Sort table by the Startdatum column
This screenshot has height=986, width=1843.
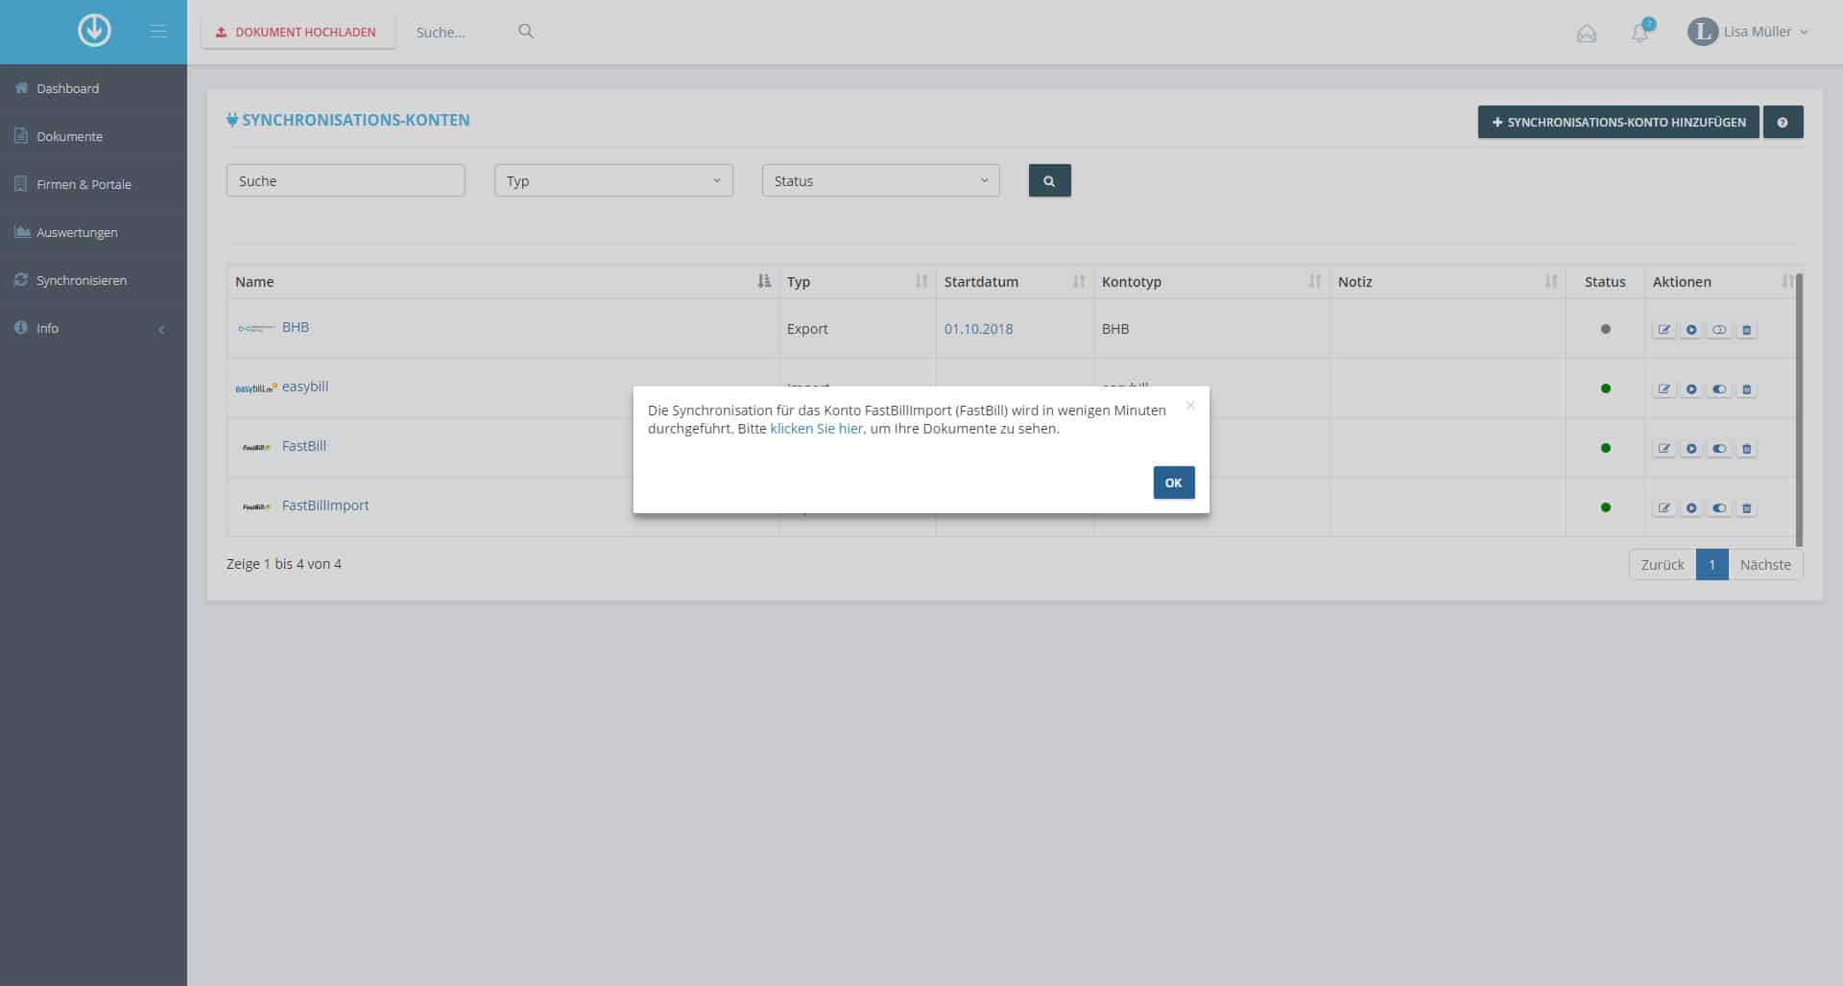click(1015, 281)
